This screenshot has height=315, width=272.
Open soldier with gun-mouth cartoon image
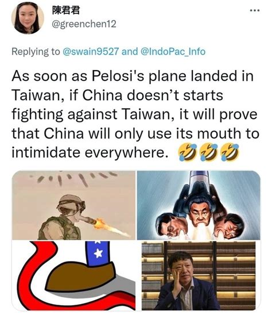[73, 205]
